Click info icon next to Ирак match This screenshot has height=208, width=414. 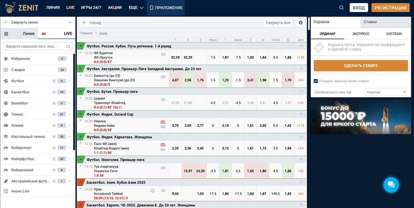point(152,191)
